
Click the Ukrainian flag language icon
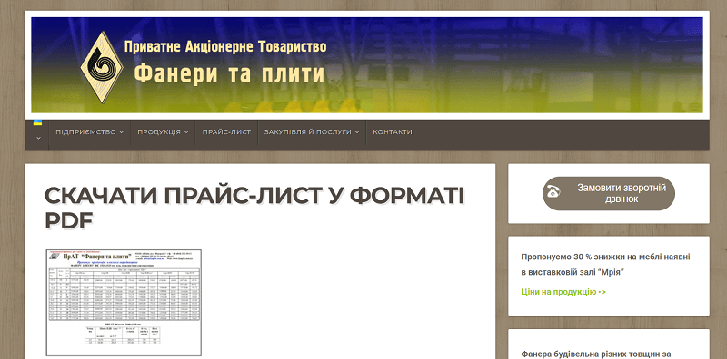pos(37,122)
